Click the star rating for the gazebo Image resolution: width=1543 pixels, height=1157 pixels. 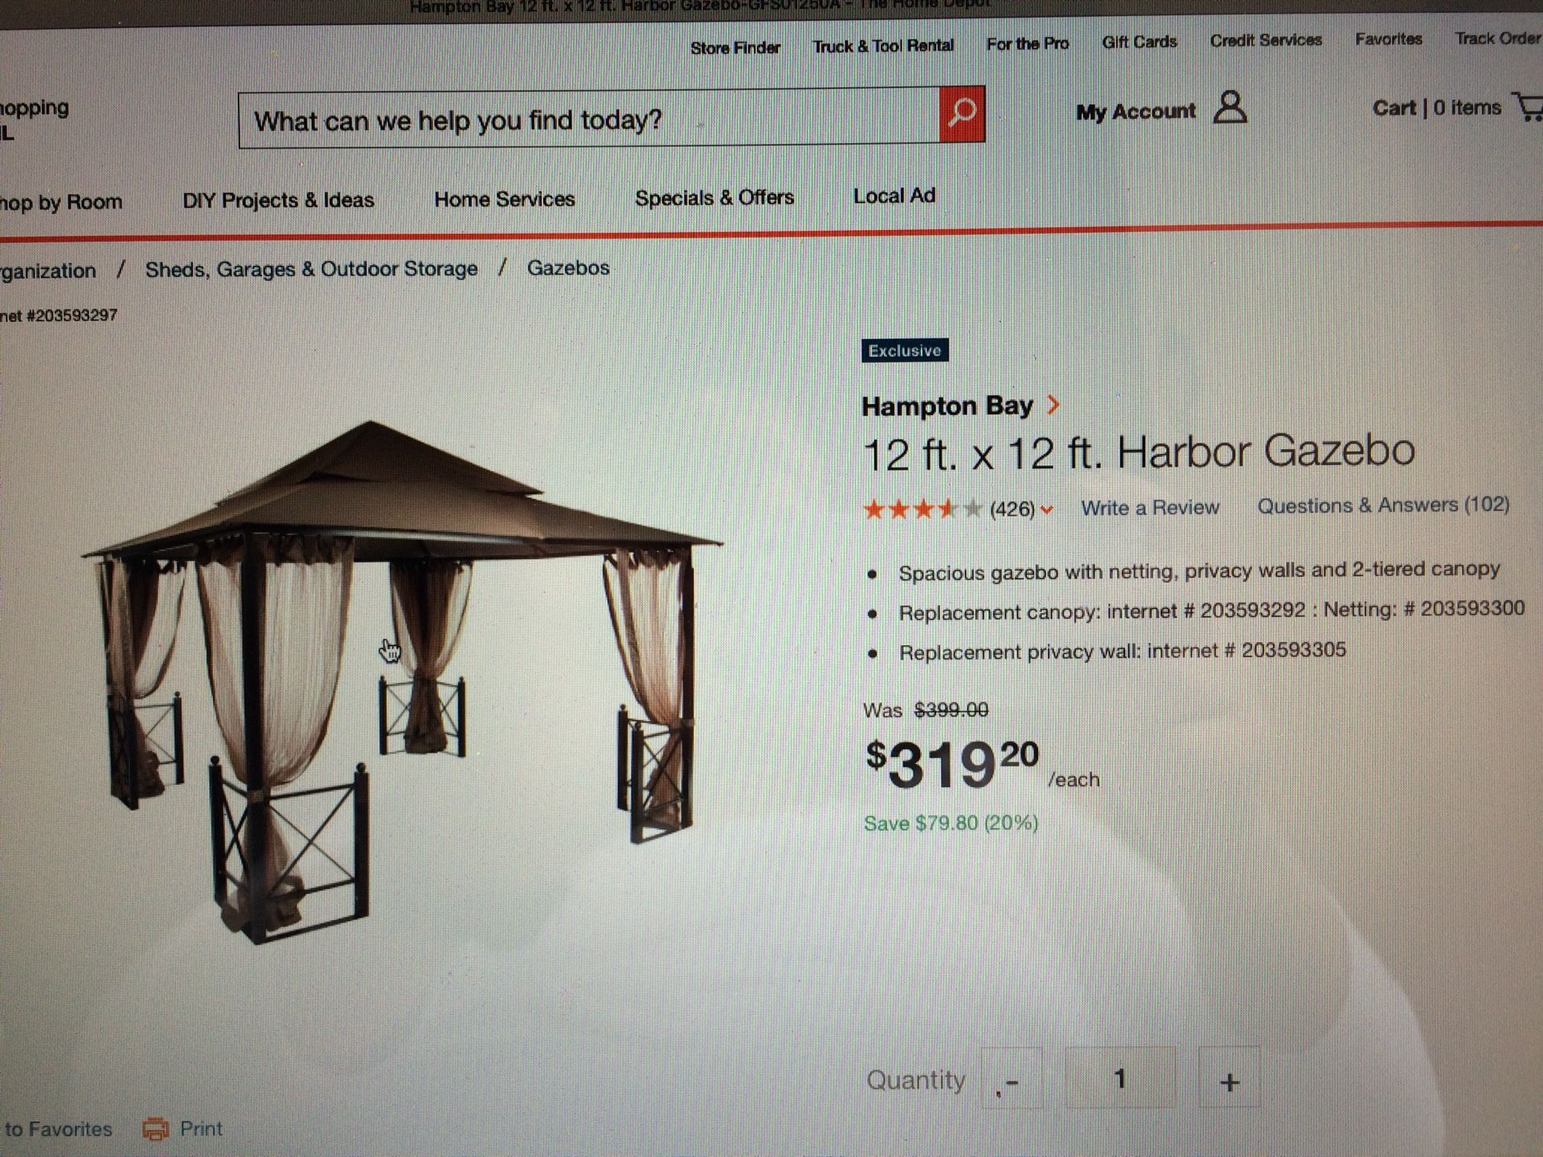(922, 509)
